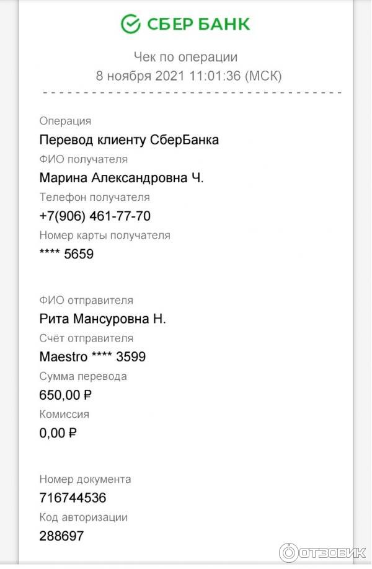Viewport: 372px width, 569px height.
Task: Select sender name Рита Мансуровна Н.
Action: 103,319
